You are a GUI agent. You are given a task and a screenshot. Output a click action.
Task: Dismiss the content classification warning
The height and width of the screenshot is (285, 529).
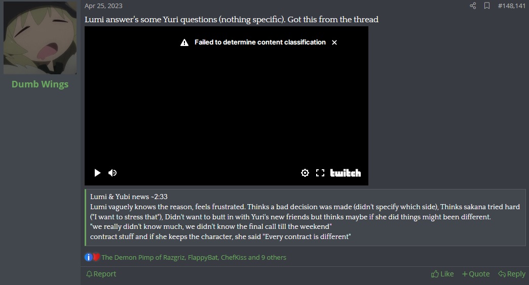coord(334,42)
